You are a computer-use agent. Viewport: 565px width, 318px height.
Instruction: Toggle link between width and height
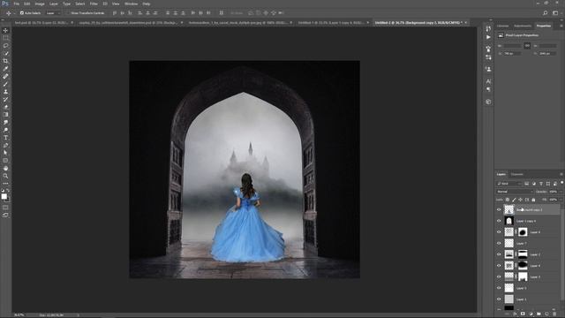pos(527,46)
